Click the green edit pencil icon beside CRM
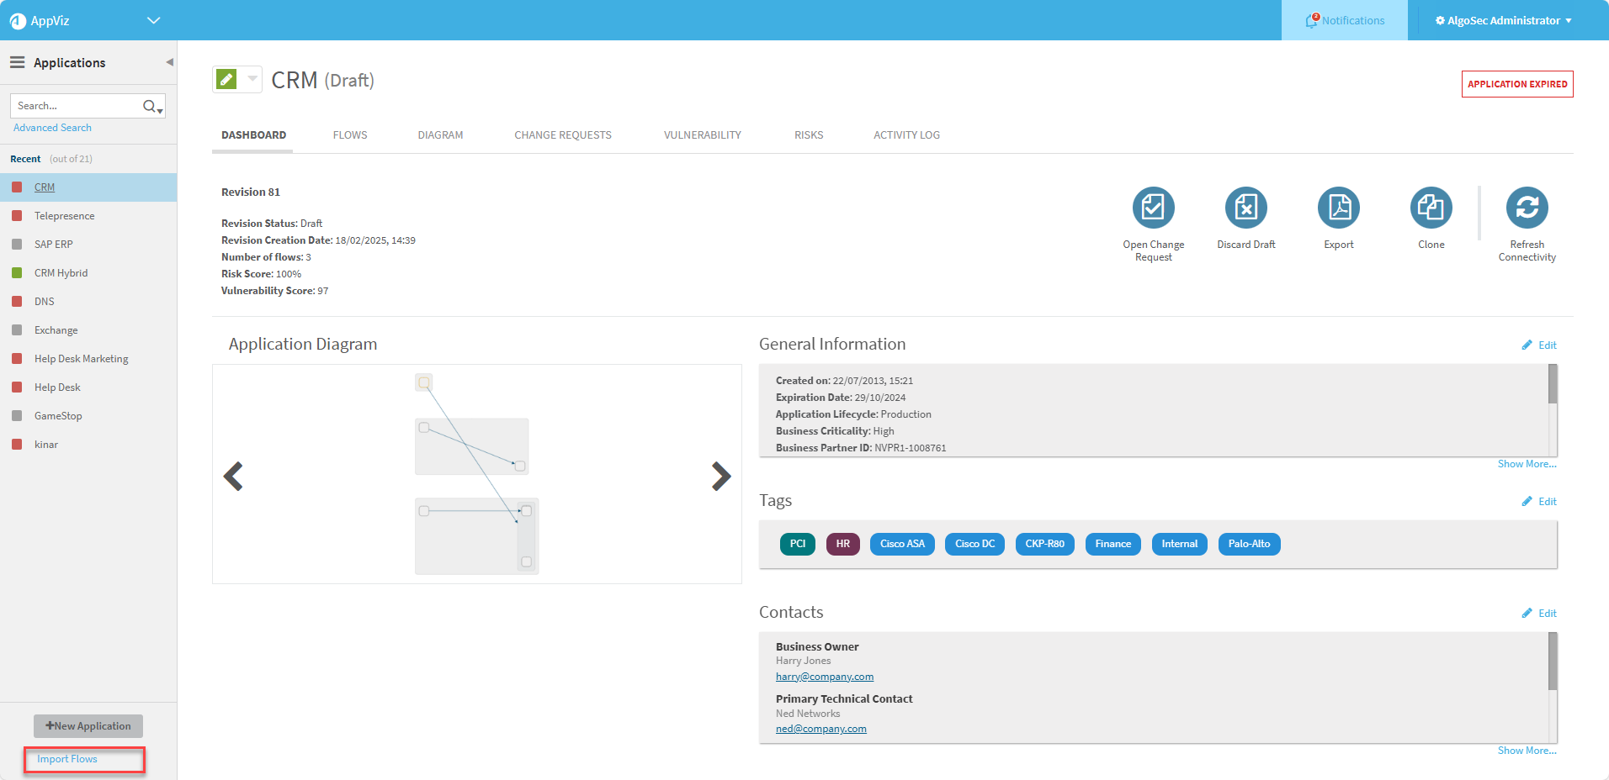The image size is (1609, 780). [x=226, y=80]
